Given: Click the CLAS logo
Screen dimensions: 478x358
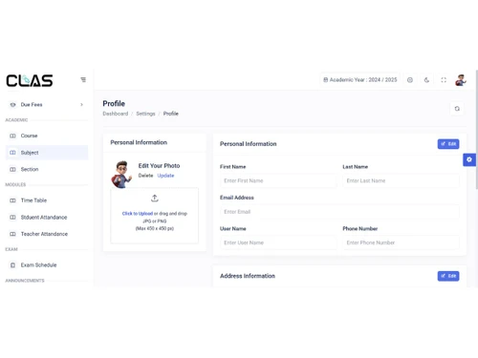Looking at the screenshot, I should pos(30,80).
